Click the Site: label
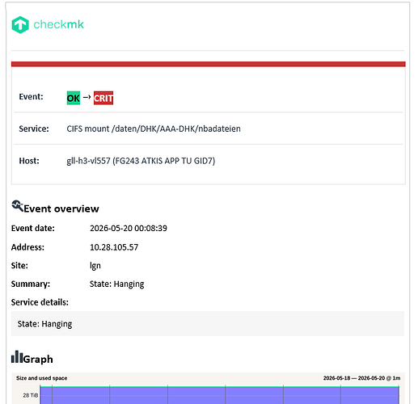This screenshot has height=404, width=418. tap(19, 266)
